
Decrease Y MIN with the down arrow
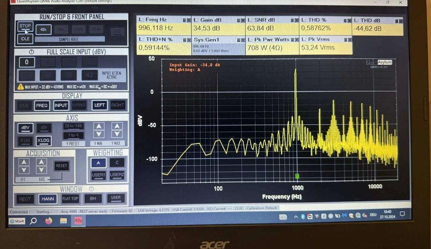(x=99, y=134)
